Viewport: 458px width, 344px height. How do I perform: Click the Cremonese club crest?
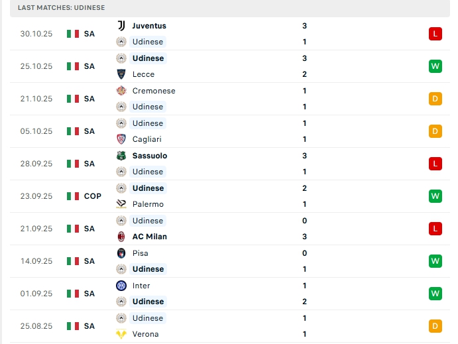(x=121, y=91)
